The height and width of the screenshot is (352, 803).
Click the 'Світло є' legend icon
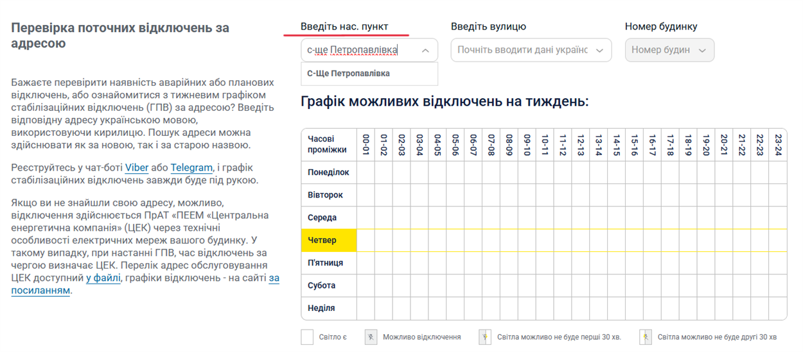point(307,337)
